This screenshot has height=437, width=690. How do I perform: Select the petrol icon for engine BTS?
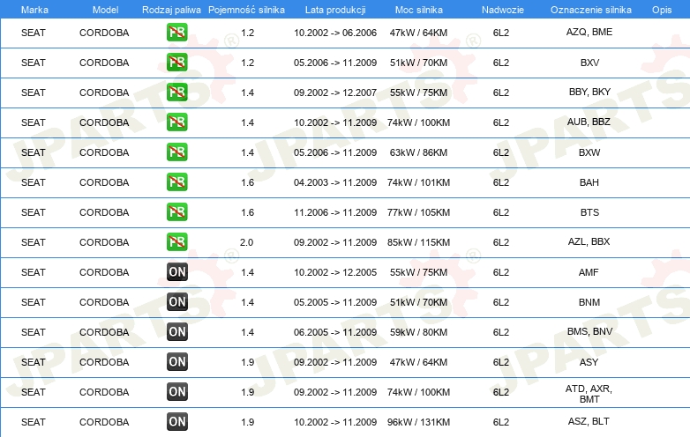(x=176, y=212)
